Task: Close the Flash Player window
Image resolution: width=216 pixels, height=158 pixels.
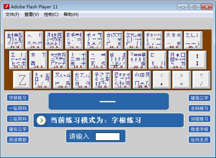Action: (x=206, y=7)
